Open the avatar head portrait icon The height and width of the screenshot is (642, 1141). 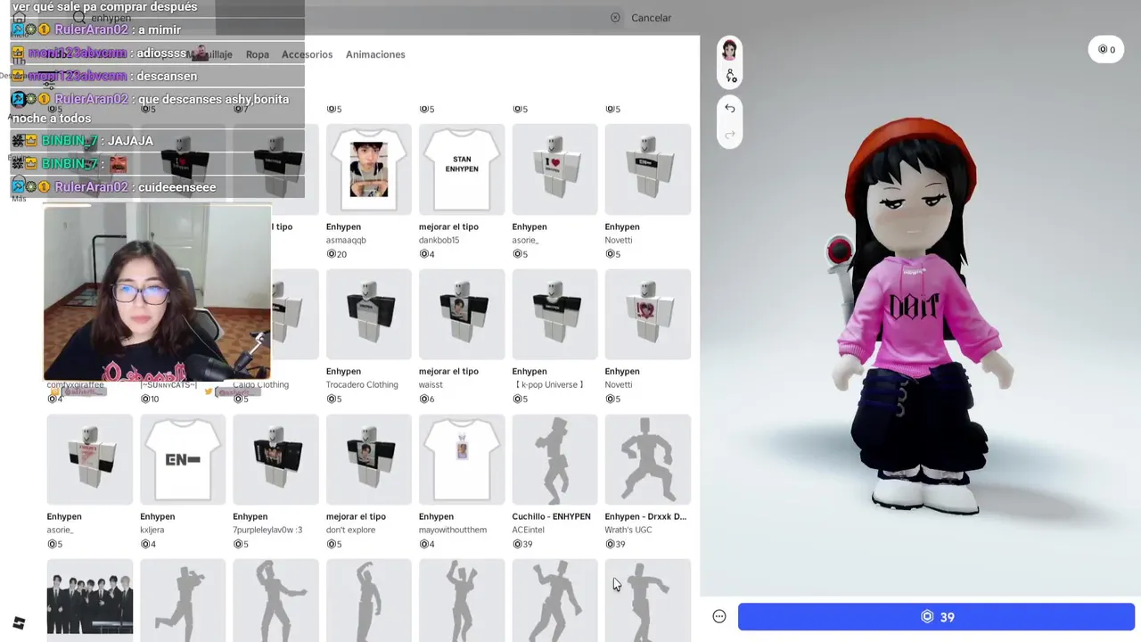click(730, 49)
